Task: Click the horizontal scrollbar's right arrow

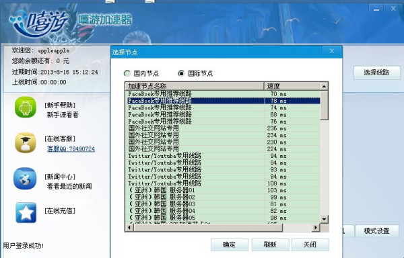Action: coord(316,228)
